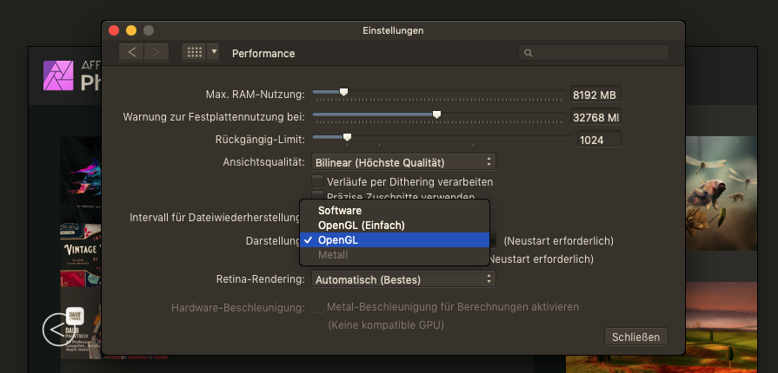Click the back navigation arrow in Einstellungen
Image resolution: width=778 pixels, height=373 pixels.
point(132,52)
